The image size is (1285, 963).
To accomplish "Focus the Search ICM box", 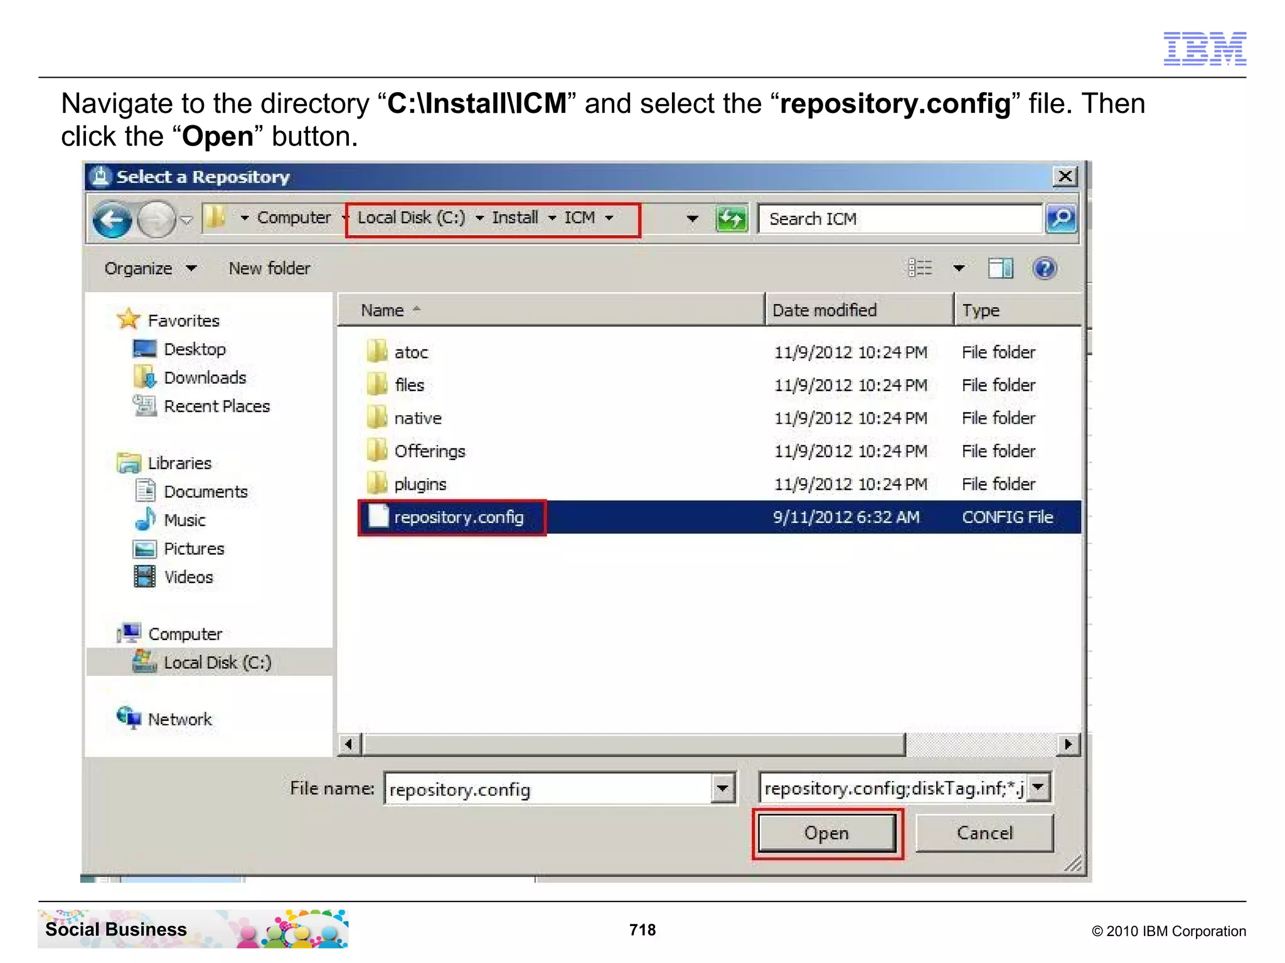I will [900, 219].
